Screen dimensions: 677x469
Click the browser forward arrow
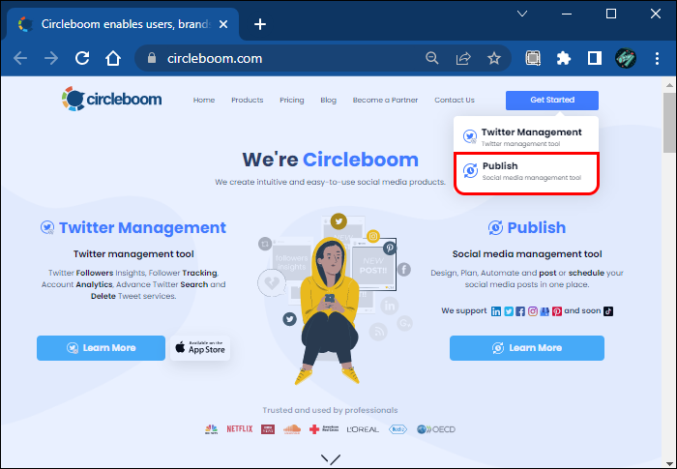[x=51, y=58]
